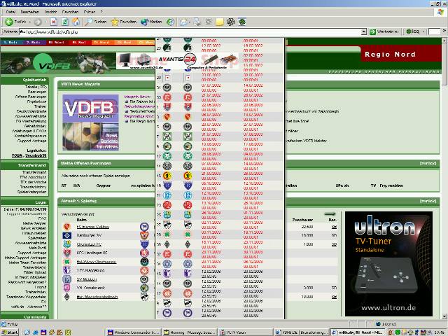Expand the Back button history dropdown arrow
This screenshot has width=448, height=336.
pyautogui.click(x=30, y=22)
